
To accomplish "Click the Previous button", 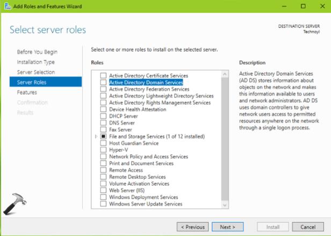I will (192, 227).
